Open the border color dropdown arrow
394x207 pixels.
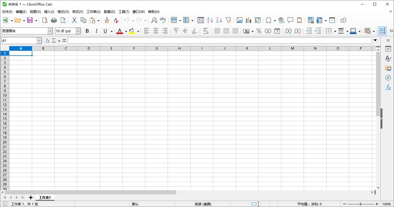pyautogui.click(x=359, y=31)
